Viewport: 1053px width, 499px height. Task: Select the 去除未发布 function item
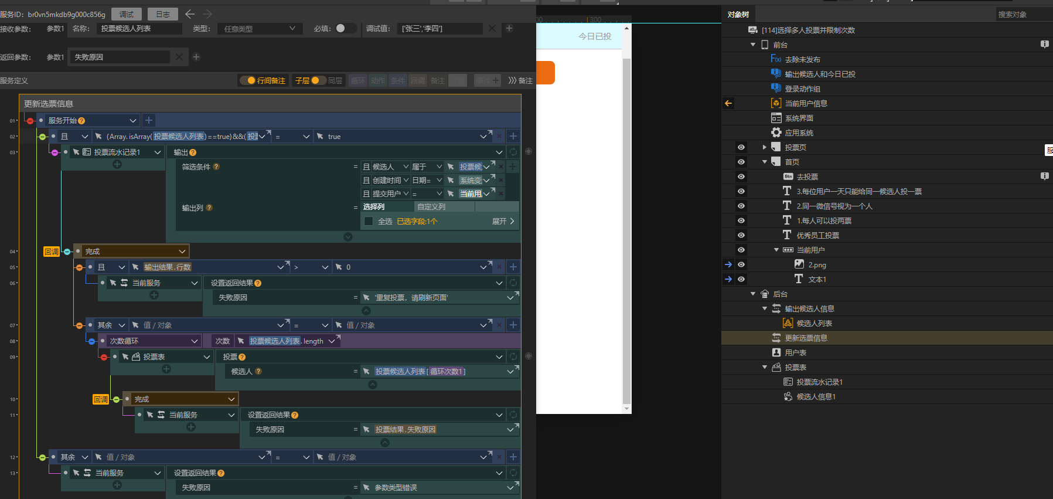click(802, 59)
